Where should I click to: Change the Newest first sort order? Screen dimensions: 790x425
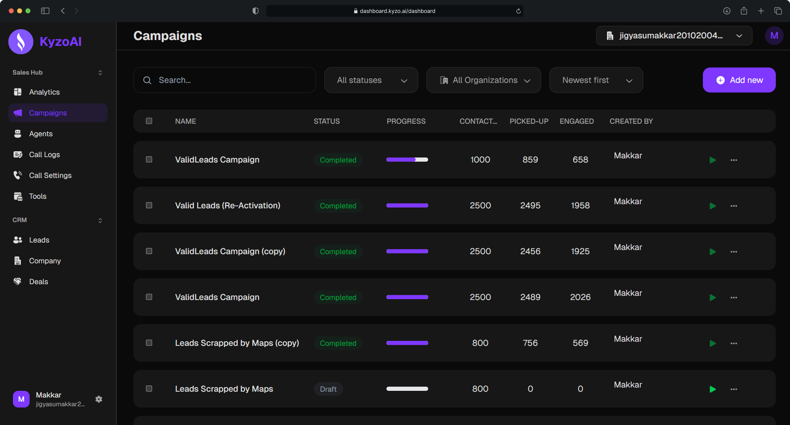pyautogui.click(x=596, y=80)
